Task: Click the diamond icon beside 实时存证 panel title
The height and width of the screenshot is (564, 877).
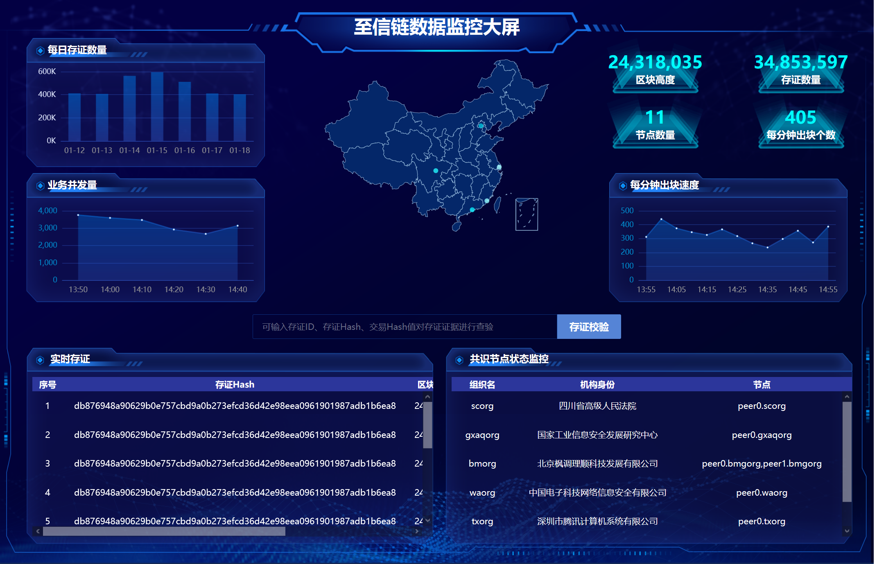Action: click(x=40, y=360)
